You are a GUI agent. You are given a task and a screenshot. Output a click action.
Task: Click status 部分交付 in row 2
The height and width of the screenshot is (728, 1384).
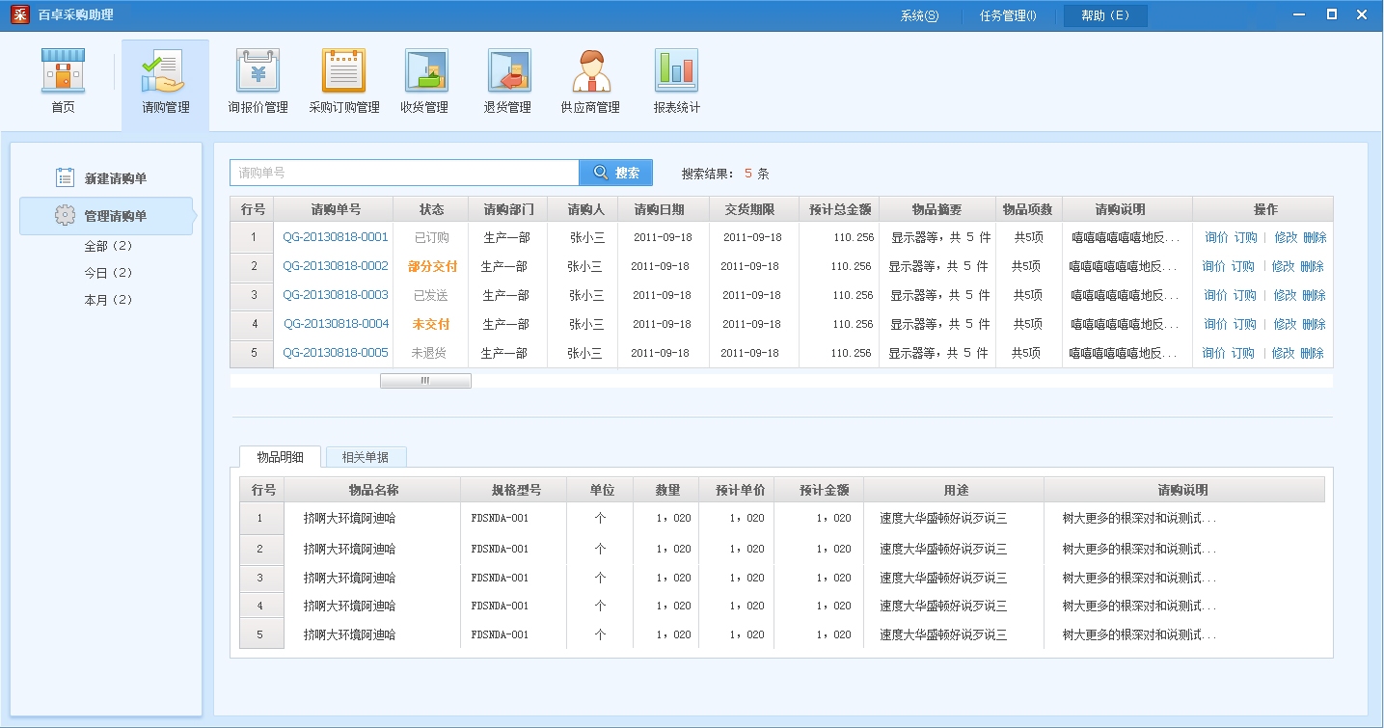[x=432, y=266]
